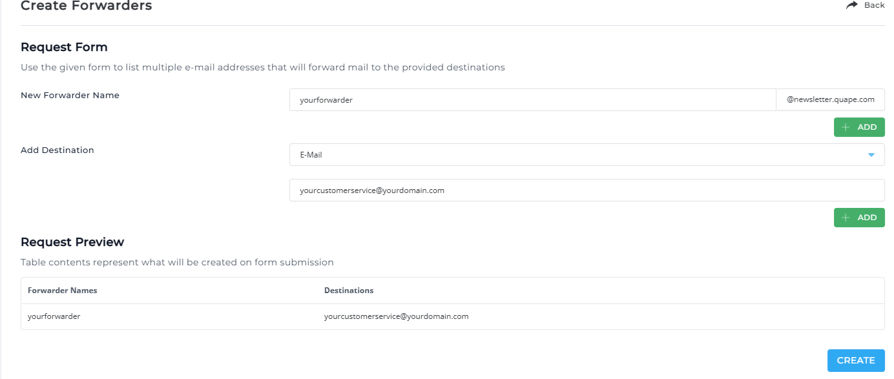The width and height of the screenshot is (894, 379).
Task: Add the forwarder name with its ADD button
Action: pos(859,127)
